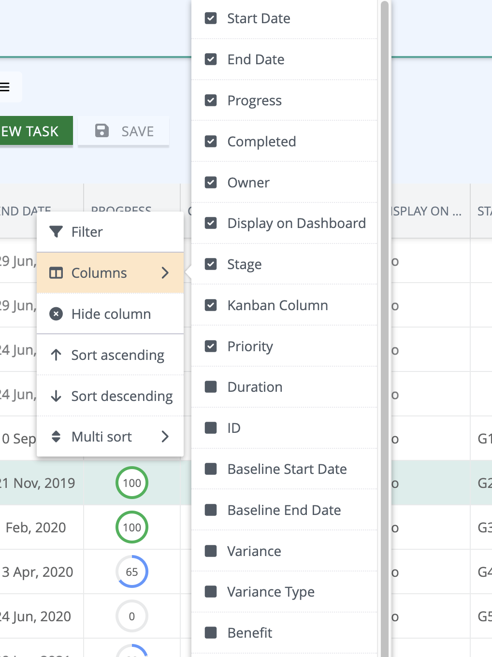Uncheck the End Date column checkbox
Screen dimensions: 492x657
click(211, 59)
